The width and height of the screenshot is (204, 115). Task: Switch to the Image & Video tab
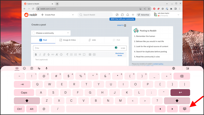(67, 40)
